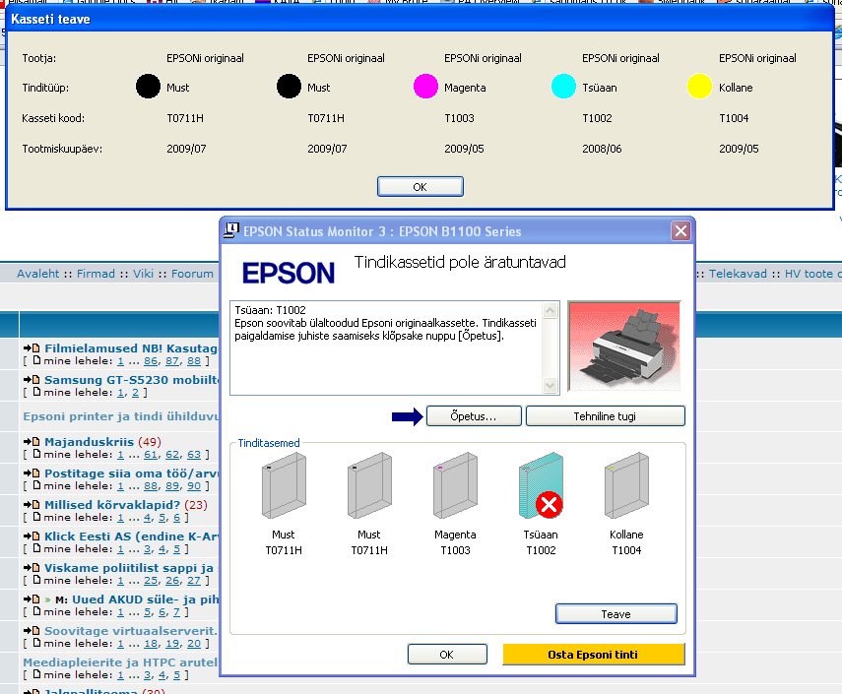Open the Uued AKUD topic
The height and width of the screenshot is (694, 842).
(146, 599)
